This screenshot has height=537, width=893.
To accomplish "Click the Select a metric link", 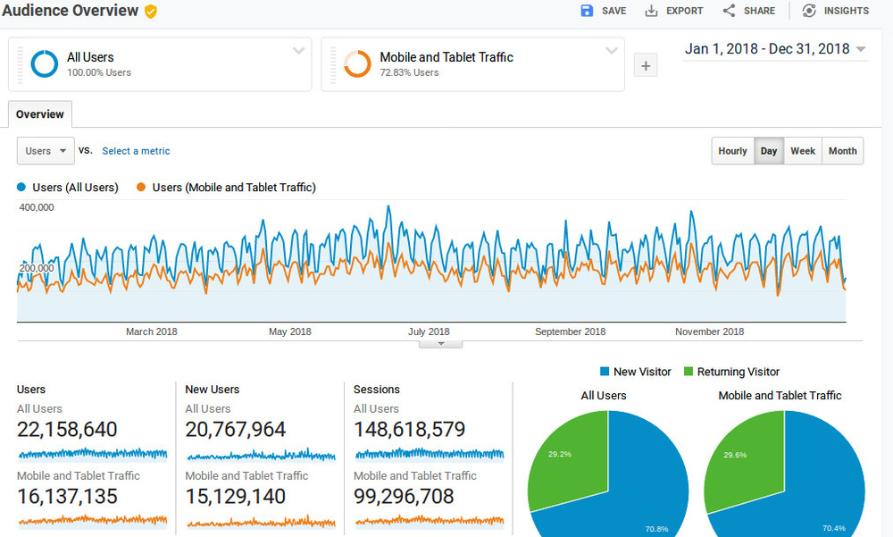I will pyautogui.click(x=136, y=151).
